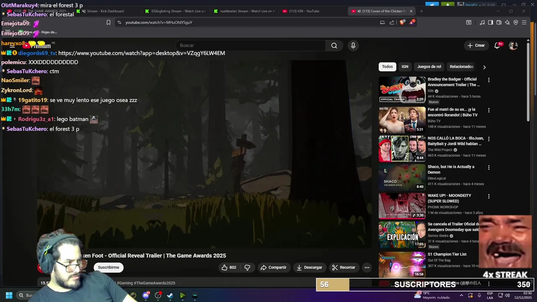
Task: Click the Recortar clip button
Action: point(344,267)
